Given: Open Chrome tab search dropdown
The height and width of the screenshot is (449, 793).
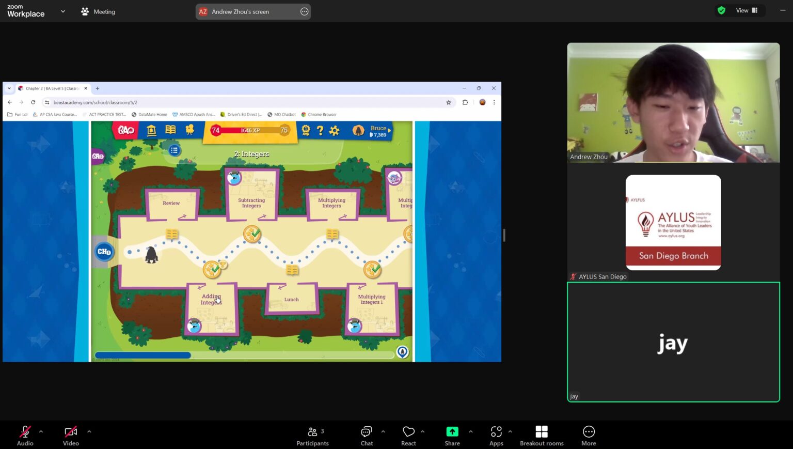Looking at the screenshot, I should coord(9,88).
